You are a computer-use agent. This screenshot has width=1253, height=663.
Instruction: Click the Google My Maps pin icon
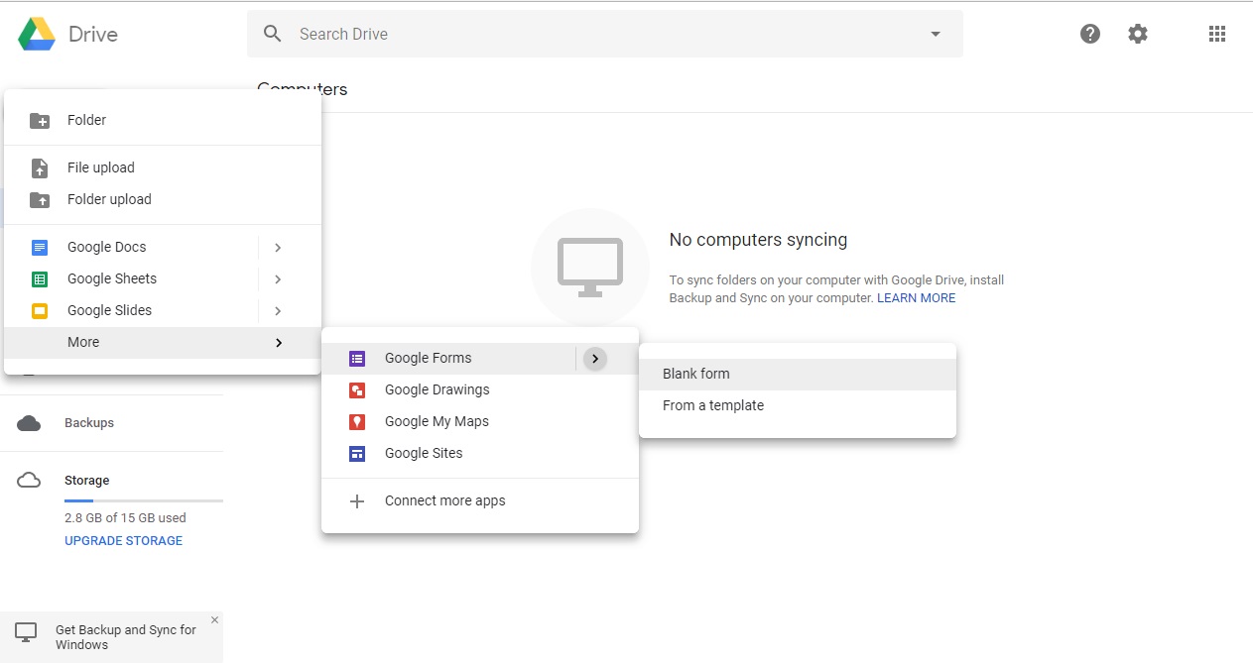click(357, 421)
